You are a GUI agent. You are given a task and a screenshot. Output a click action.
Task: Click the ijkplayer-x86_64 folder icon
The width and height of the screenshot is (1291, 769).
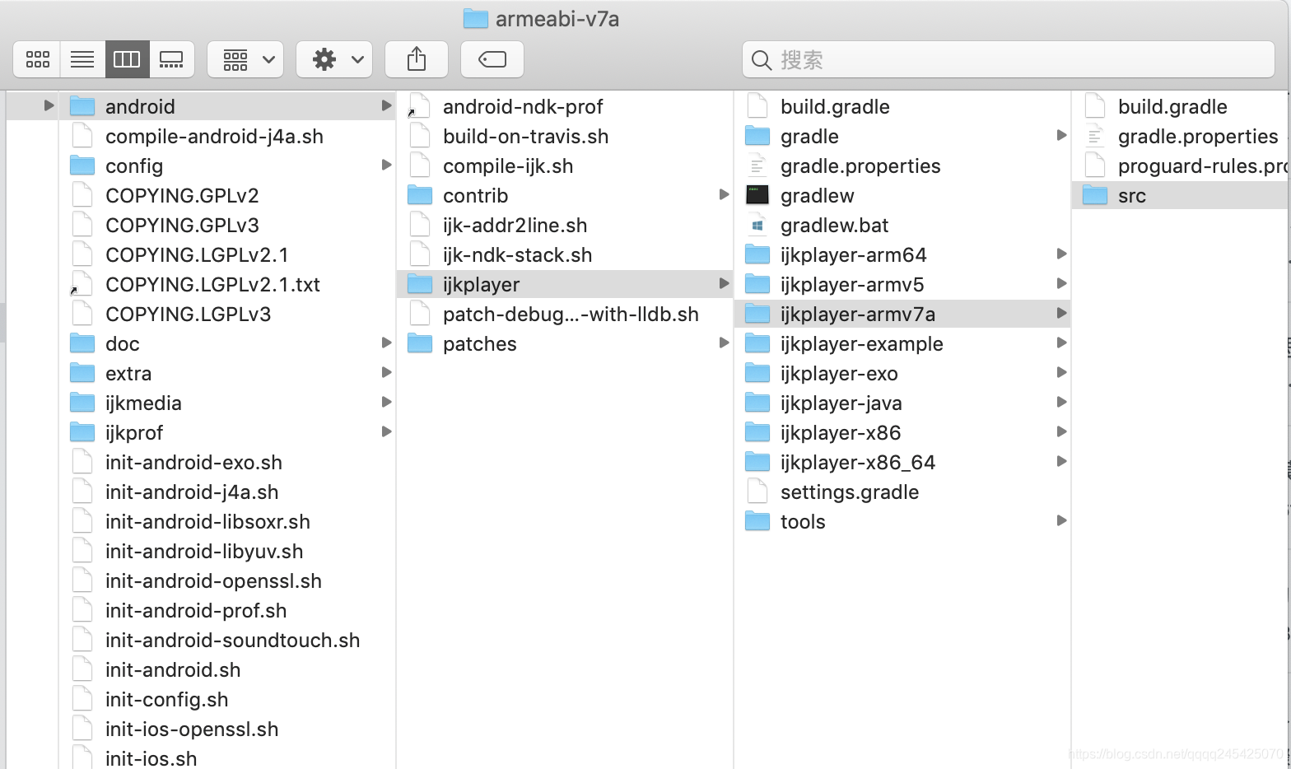[x=757, y=462]
